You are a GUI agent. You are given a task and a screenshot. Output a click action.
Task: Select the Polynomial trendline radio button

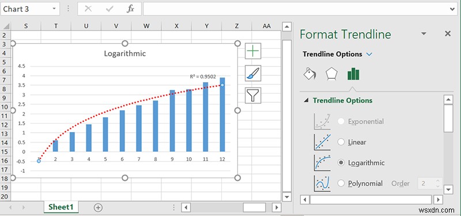click(x=341, y=183)
